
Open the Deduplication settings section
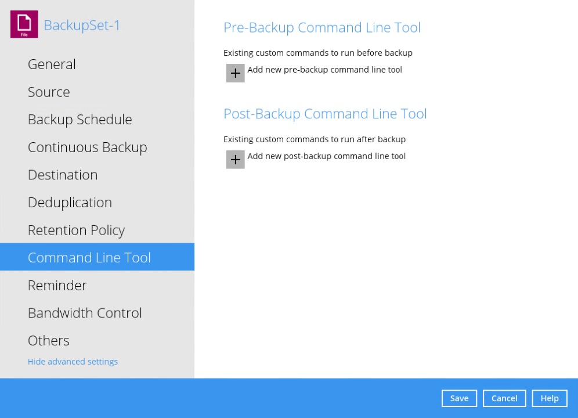tap(70, 202)
